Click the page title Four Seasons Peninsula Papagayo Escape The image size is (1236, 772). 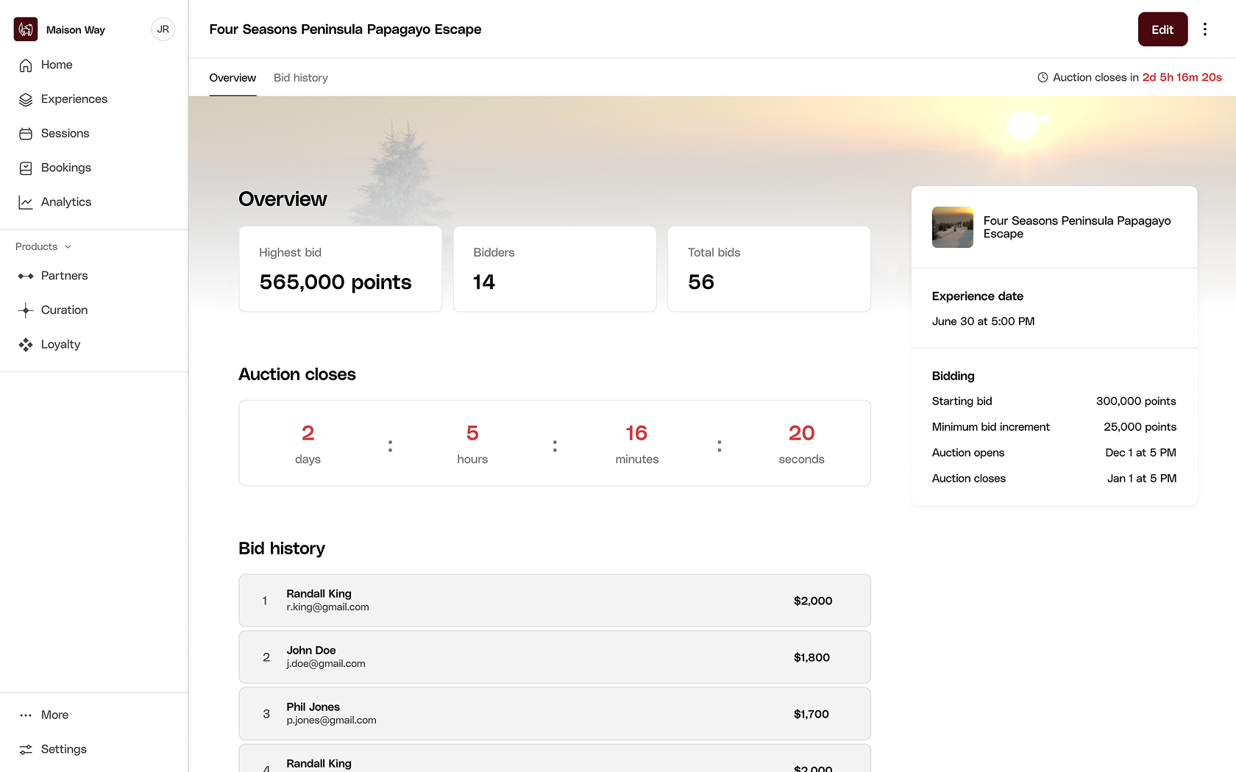point(345,29)
